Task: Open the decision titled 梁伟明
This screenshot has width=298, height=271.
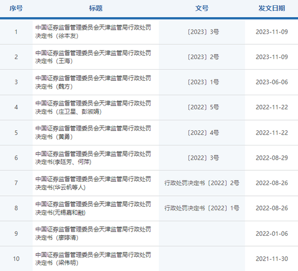Action: click(x=93, y=259)
